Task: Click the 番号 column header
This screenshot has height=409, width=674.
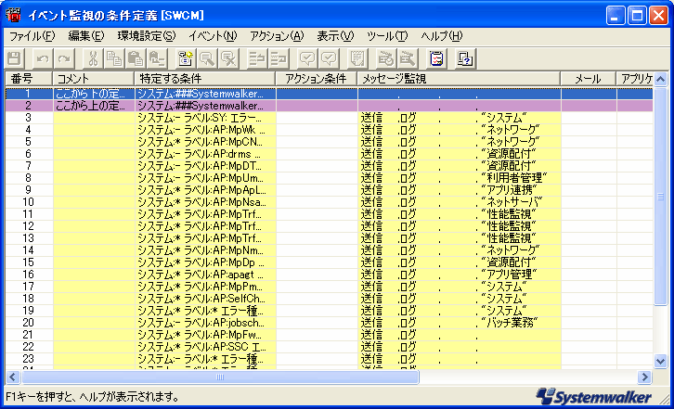Action: click(x=29, y=79)
